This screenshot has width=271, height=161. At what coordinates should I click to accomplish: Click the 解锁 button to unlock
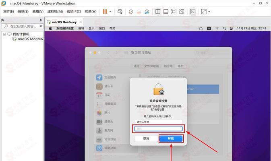pos(171,138)
